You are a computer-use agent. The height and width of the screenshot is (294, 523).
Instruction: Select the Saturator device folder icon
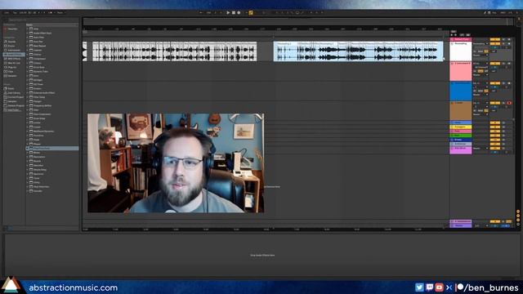[x=31, y=165]
